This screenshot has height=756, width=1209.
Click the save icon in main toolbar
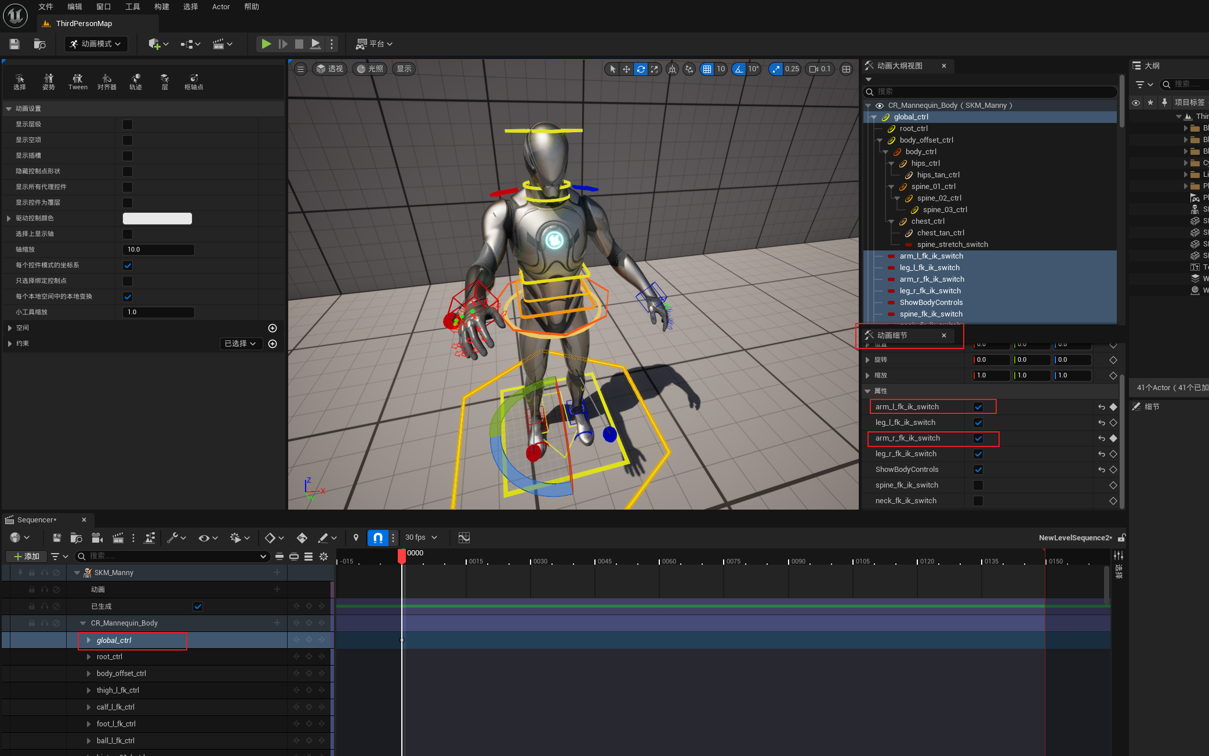point(14,44)
